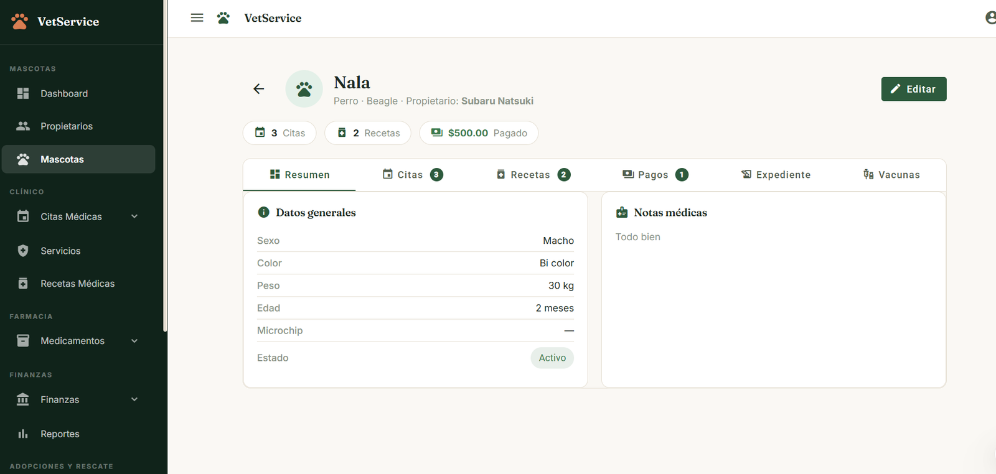
Task: Open the user account icon at top right
Action: (x=990, y=18)
